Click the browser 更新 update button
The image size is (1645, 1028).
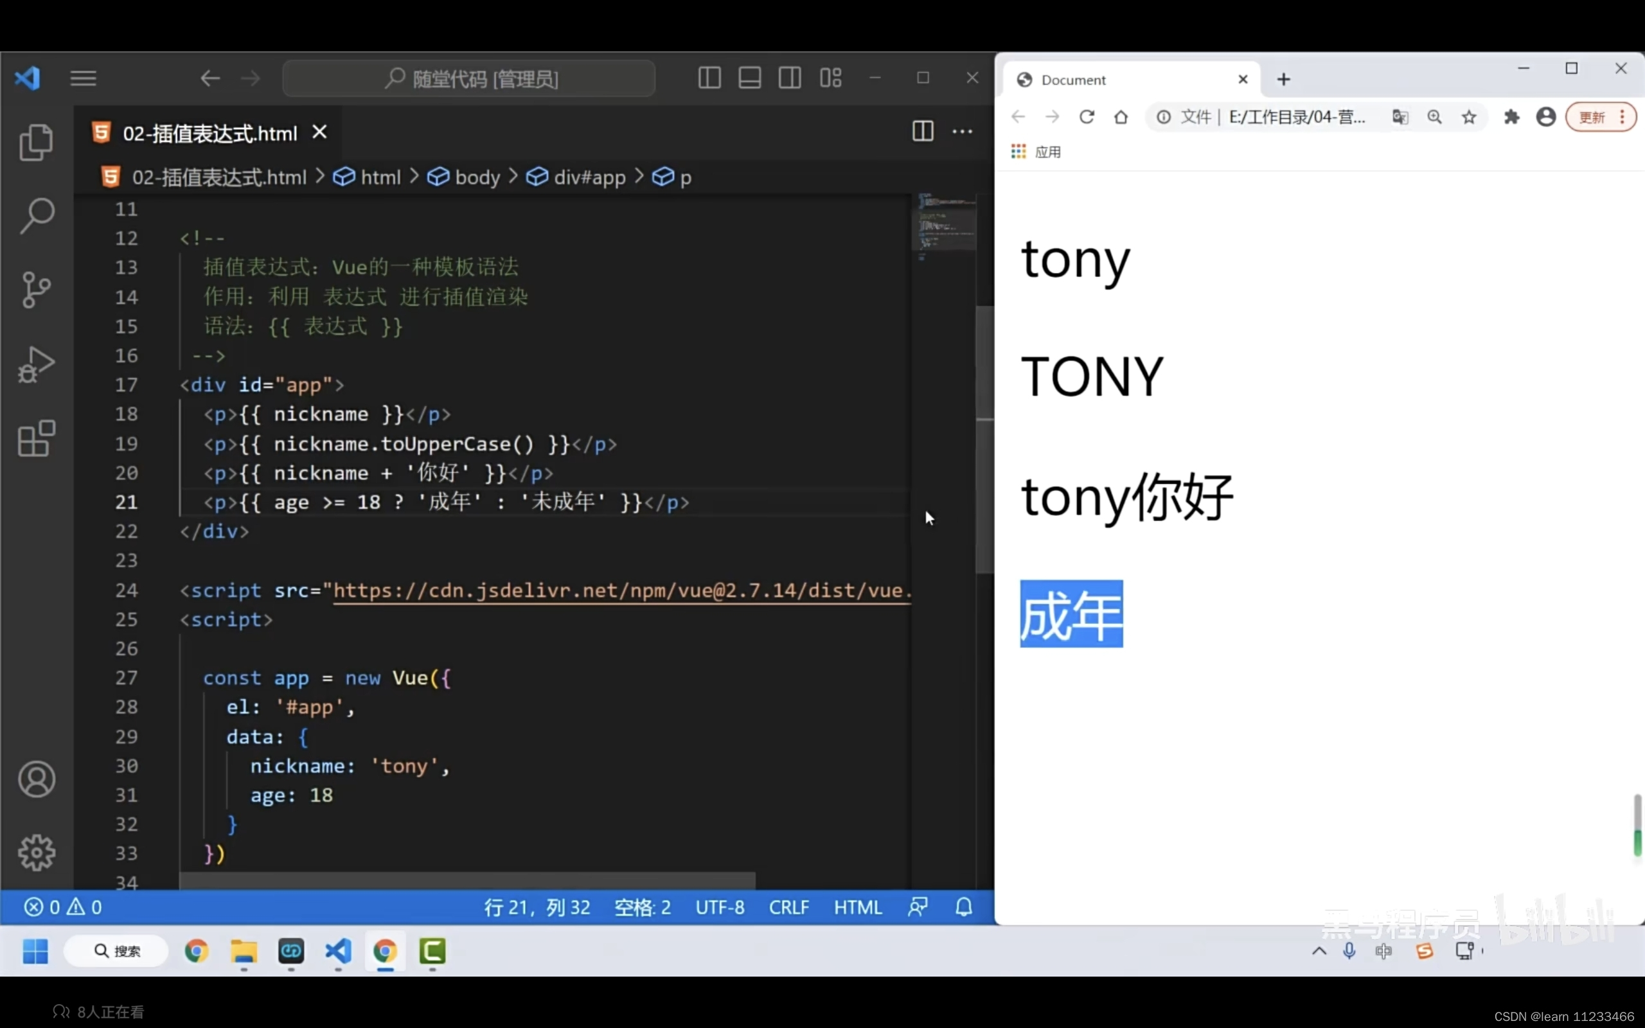[x=1592, y=117]
